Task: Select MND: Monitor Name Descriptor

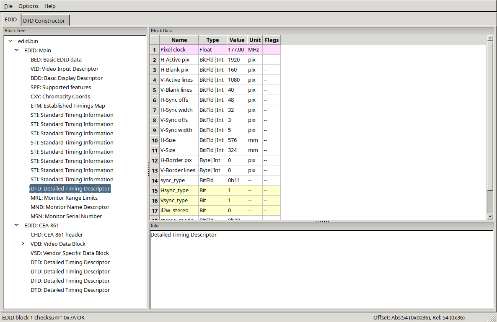Action: click(70, 207)
